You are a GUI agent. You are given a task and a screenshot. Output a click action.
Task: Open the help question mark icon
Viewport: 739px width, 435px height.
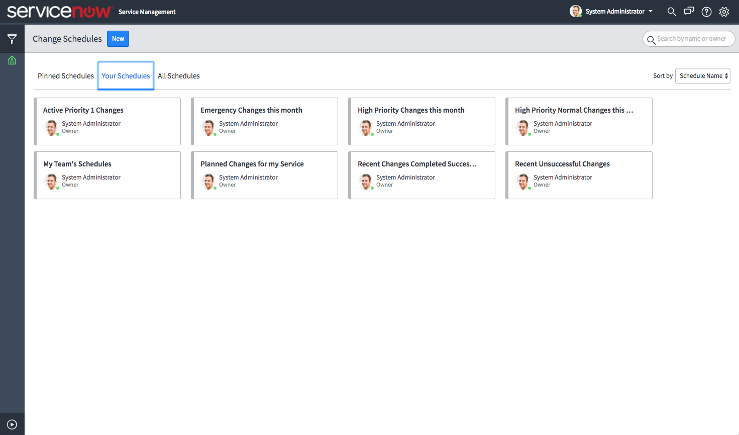(x=706, y=12)
